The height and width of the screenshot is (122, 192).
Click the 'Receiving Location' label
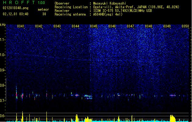pos(71,7)
